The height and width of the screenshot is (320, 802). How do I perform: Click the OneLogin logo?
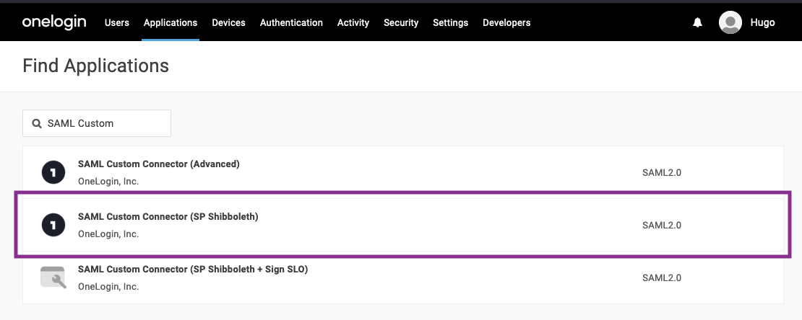pyautogui.click(x=53, y=22)
